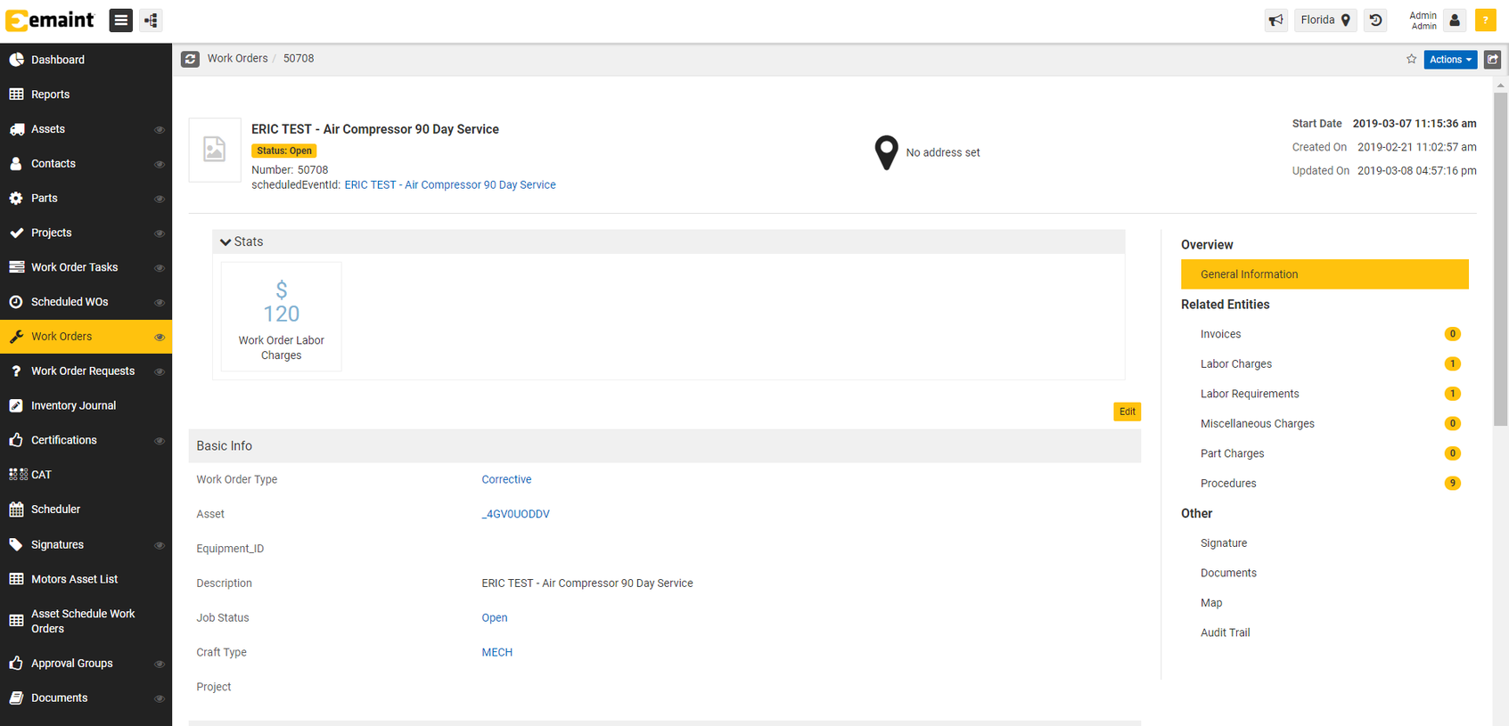
Task: Toggle the eye icon beside Certifications
Action: point(160,441)
